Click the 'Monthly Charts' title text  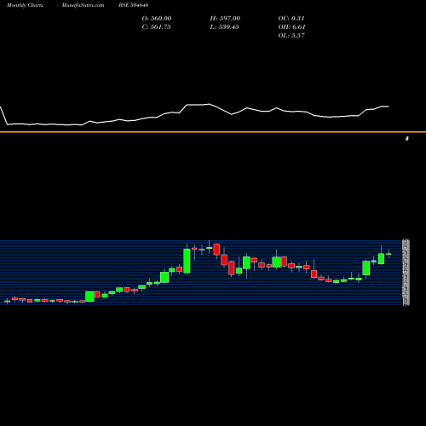(25, 5)
